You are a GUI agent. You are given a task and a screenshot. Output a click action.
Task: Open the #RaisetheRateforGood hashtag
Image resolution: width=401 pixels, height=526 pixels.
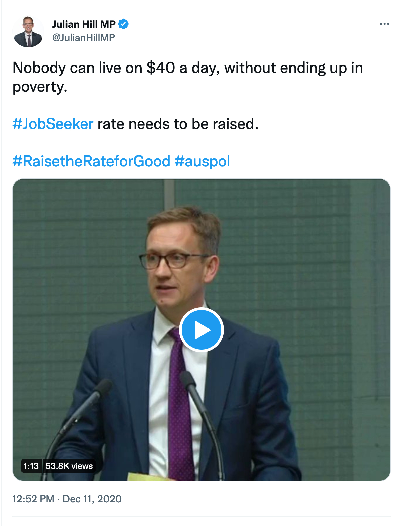[x=91, y=161]
